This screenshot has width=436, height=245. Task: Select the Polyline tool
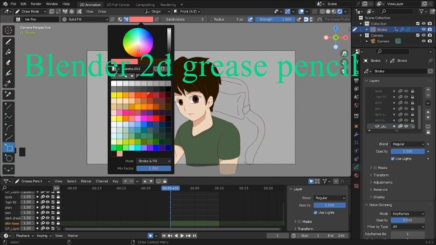click(8, 117)
